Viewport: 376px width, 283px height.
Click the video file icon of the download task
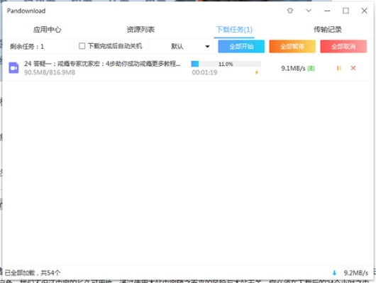click(x=13, y=68)
